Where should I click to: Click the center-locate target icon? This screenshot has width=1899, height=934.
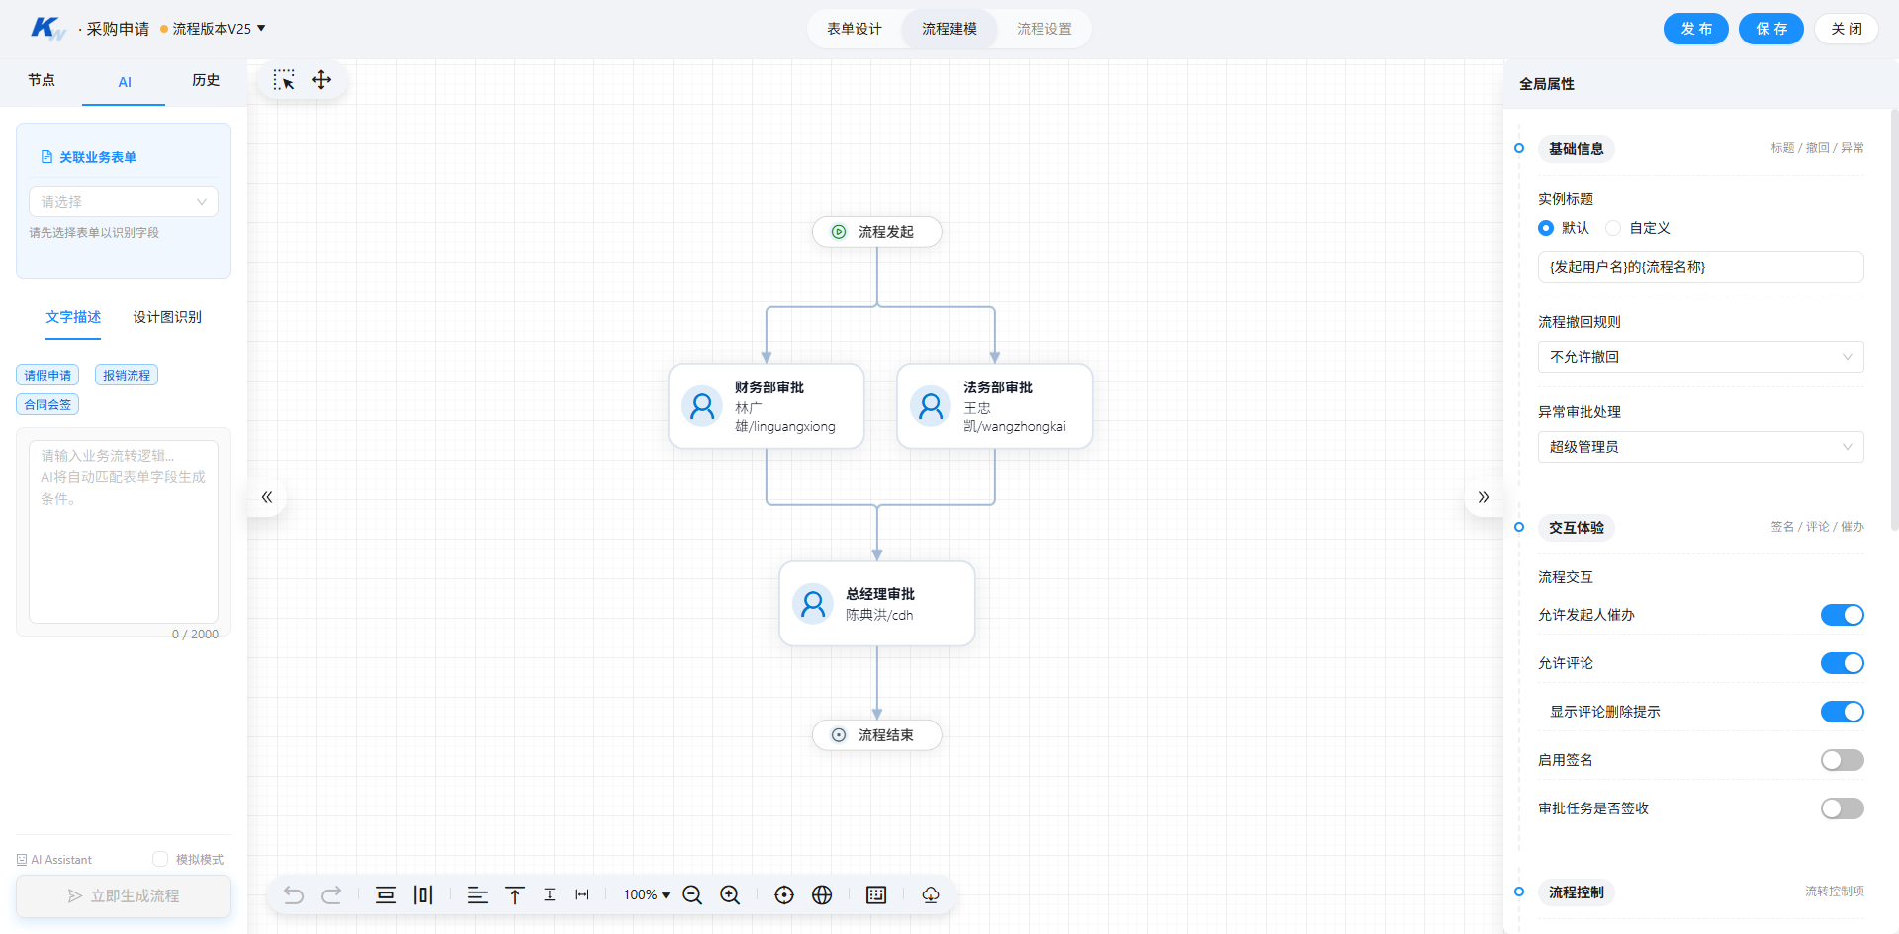tap(784, 894)
